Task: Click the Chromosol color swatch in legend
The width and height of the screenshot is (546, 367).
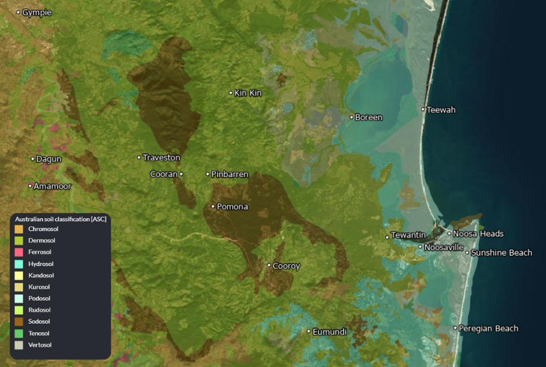Action: point(19,229)
